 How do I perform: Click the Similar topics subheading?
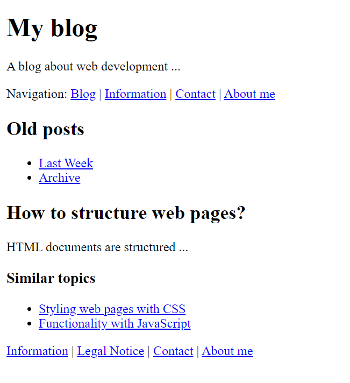click(x=51, y=279)
